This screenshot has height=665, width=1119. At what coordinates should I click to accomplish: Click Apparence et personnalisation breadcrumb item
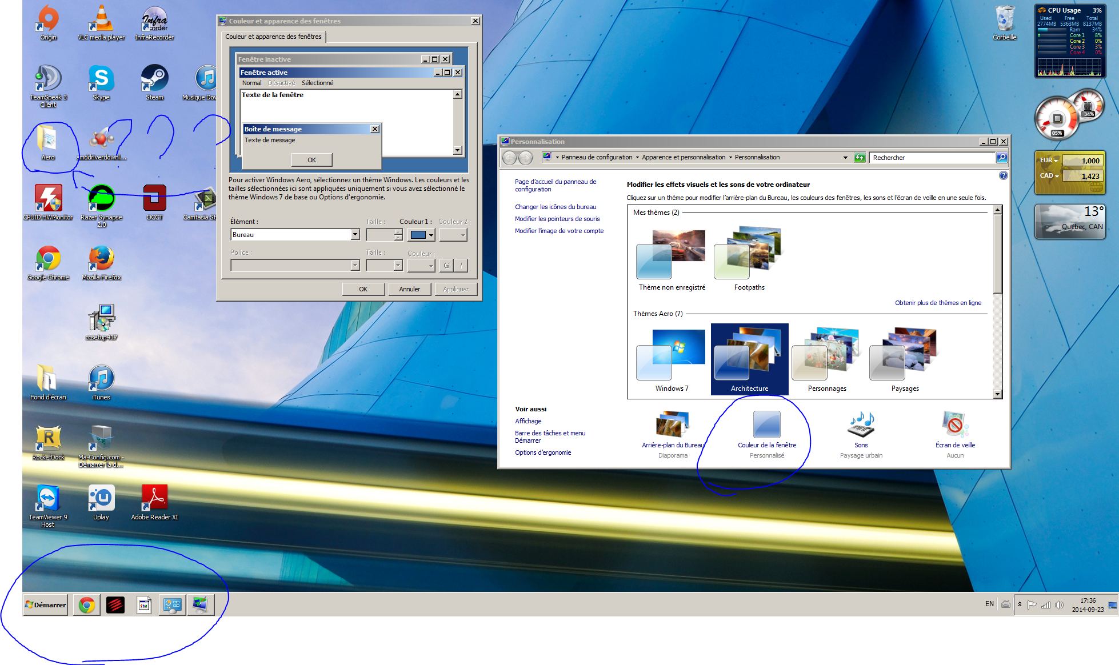click(683, 158)
